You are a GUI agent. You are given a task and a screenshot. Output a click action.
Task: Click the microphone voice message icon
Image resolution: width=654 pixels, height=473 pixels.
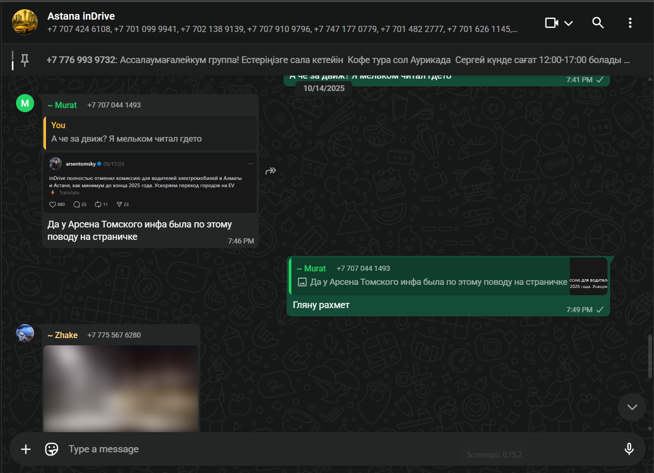tap(629, 449)
